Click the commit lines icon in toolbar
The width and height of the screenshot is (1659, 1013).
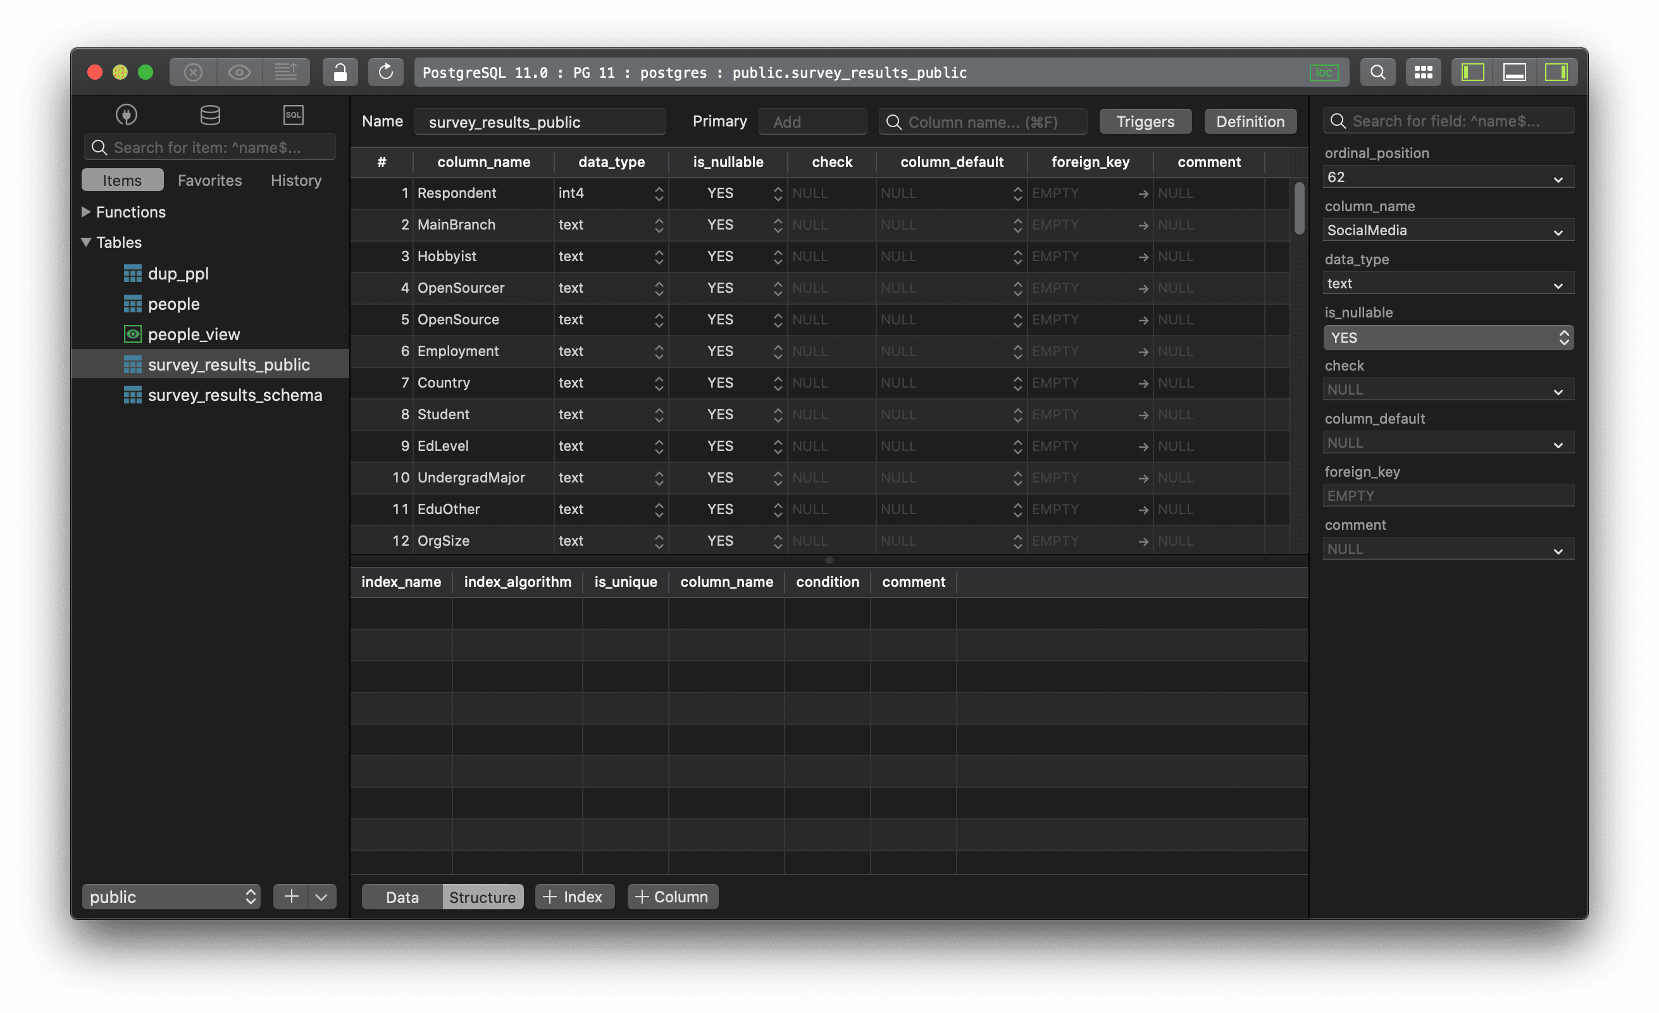pyautogui.click(x=286, y=72)
